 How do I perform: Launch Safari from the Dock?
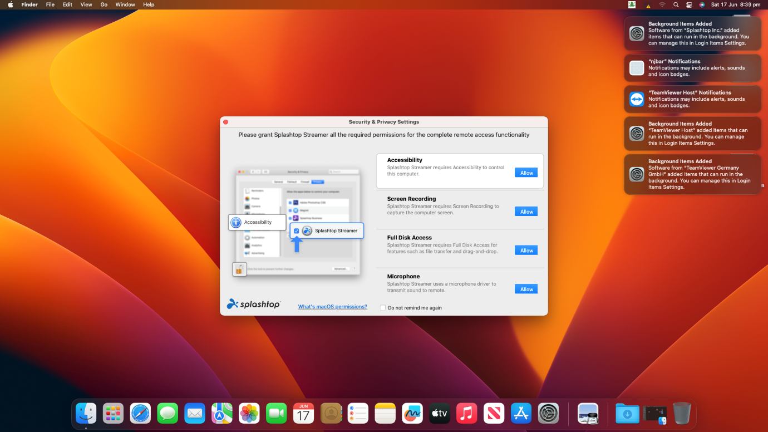pos(140,413)
